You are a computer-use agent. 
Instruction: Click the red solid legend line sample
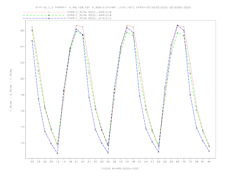coord(45,12)
